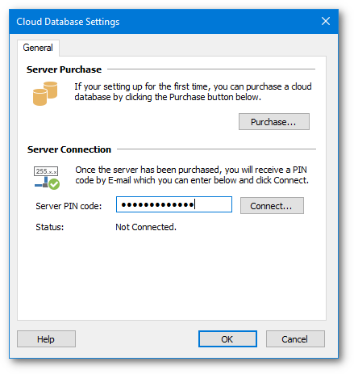Click the Status label
This screenshot has width=354, height=374.
50,227
